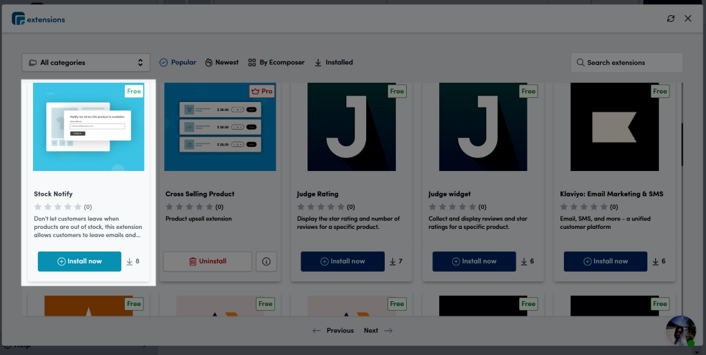Click the Search extensions field

point(627,63)
